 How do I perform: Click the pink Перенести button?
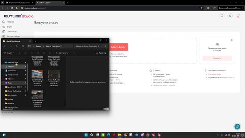[217, 58]
